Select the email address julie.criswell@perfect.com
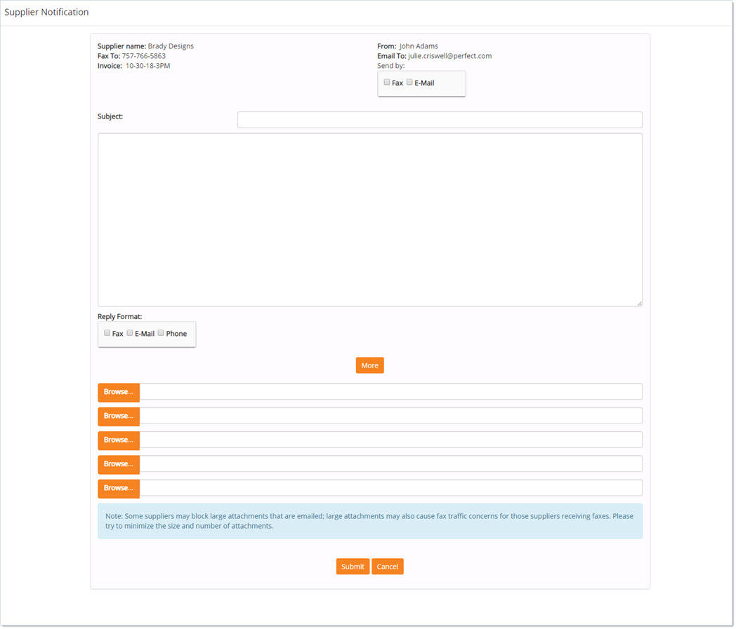Viewport: 736px width, 629px height. pyautogui.click(x=449, y=56)
